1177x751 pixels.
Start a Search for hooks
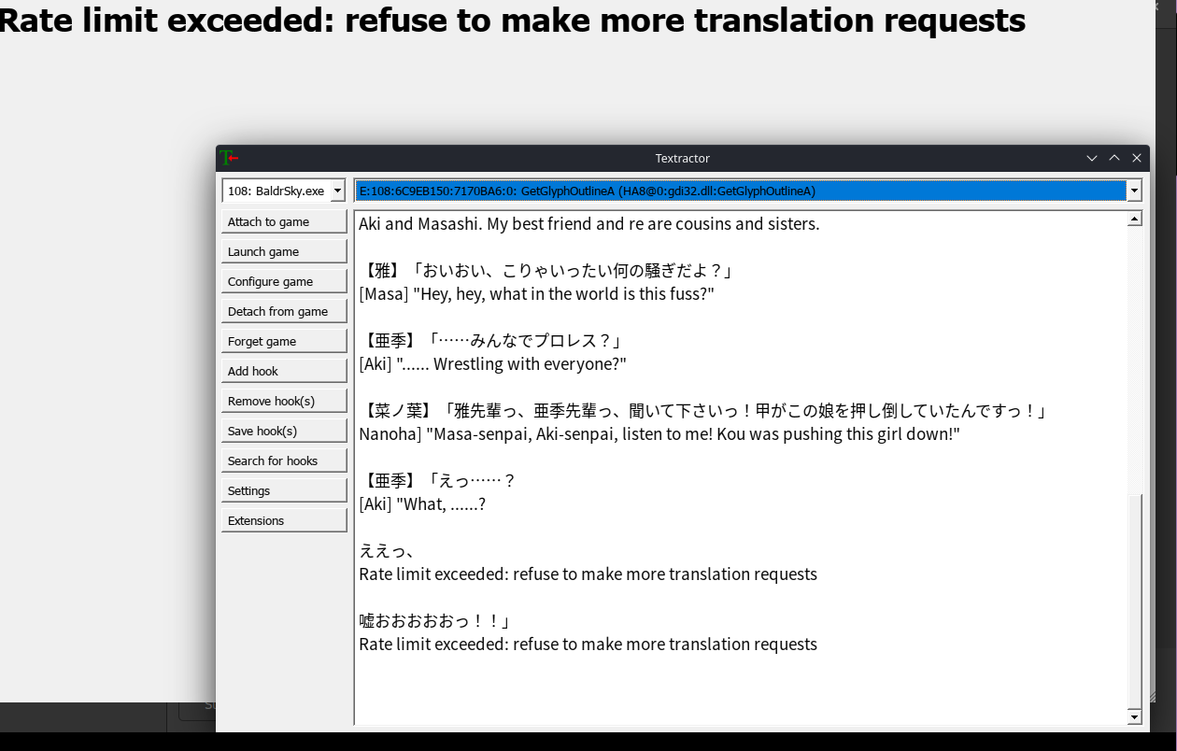(283, 461)
